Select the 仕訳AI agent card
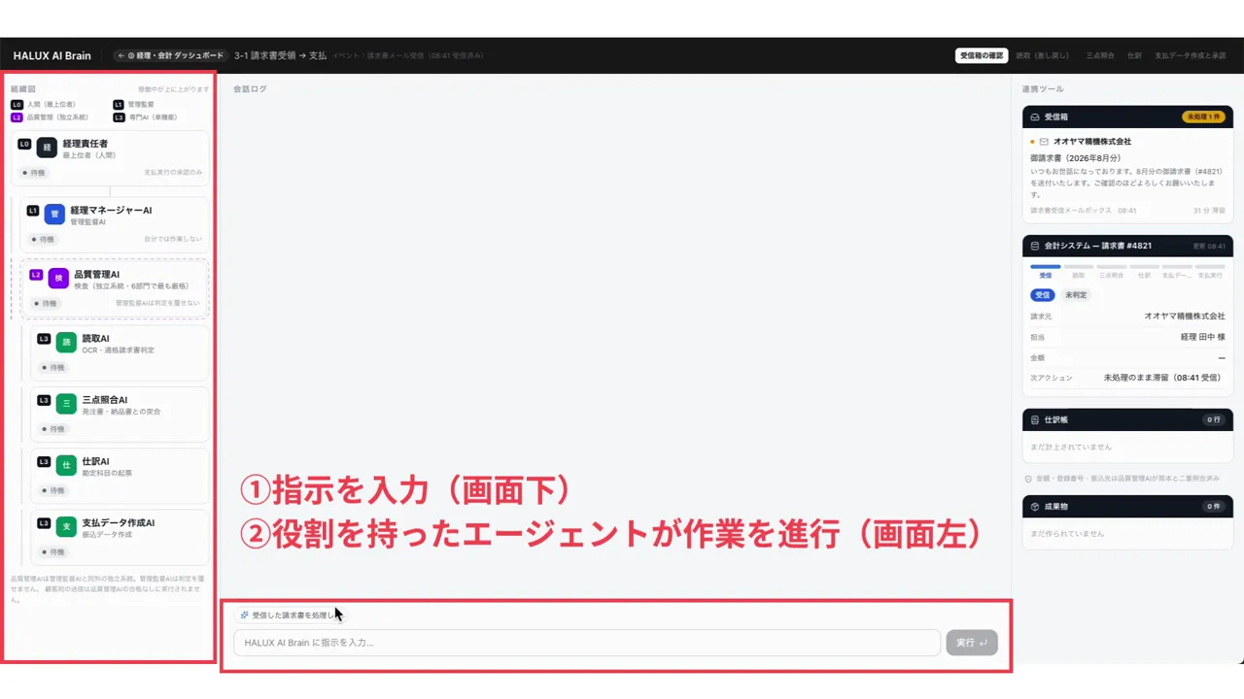Viewport: 1244px width, 699px height. (x=120, y=476)
